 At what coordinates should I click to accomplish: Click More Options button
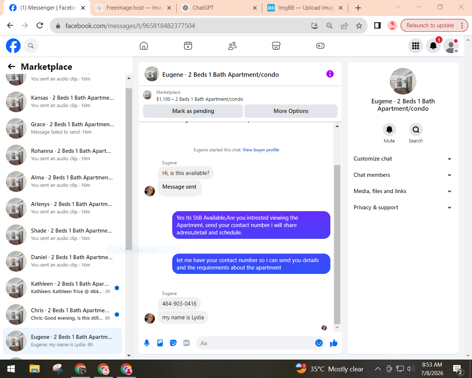tap(291, 111)
